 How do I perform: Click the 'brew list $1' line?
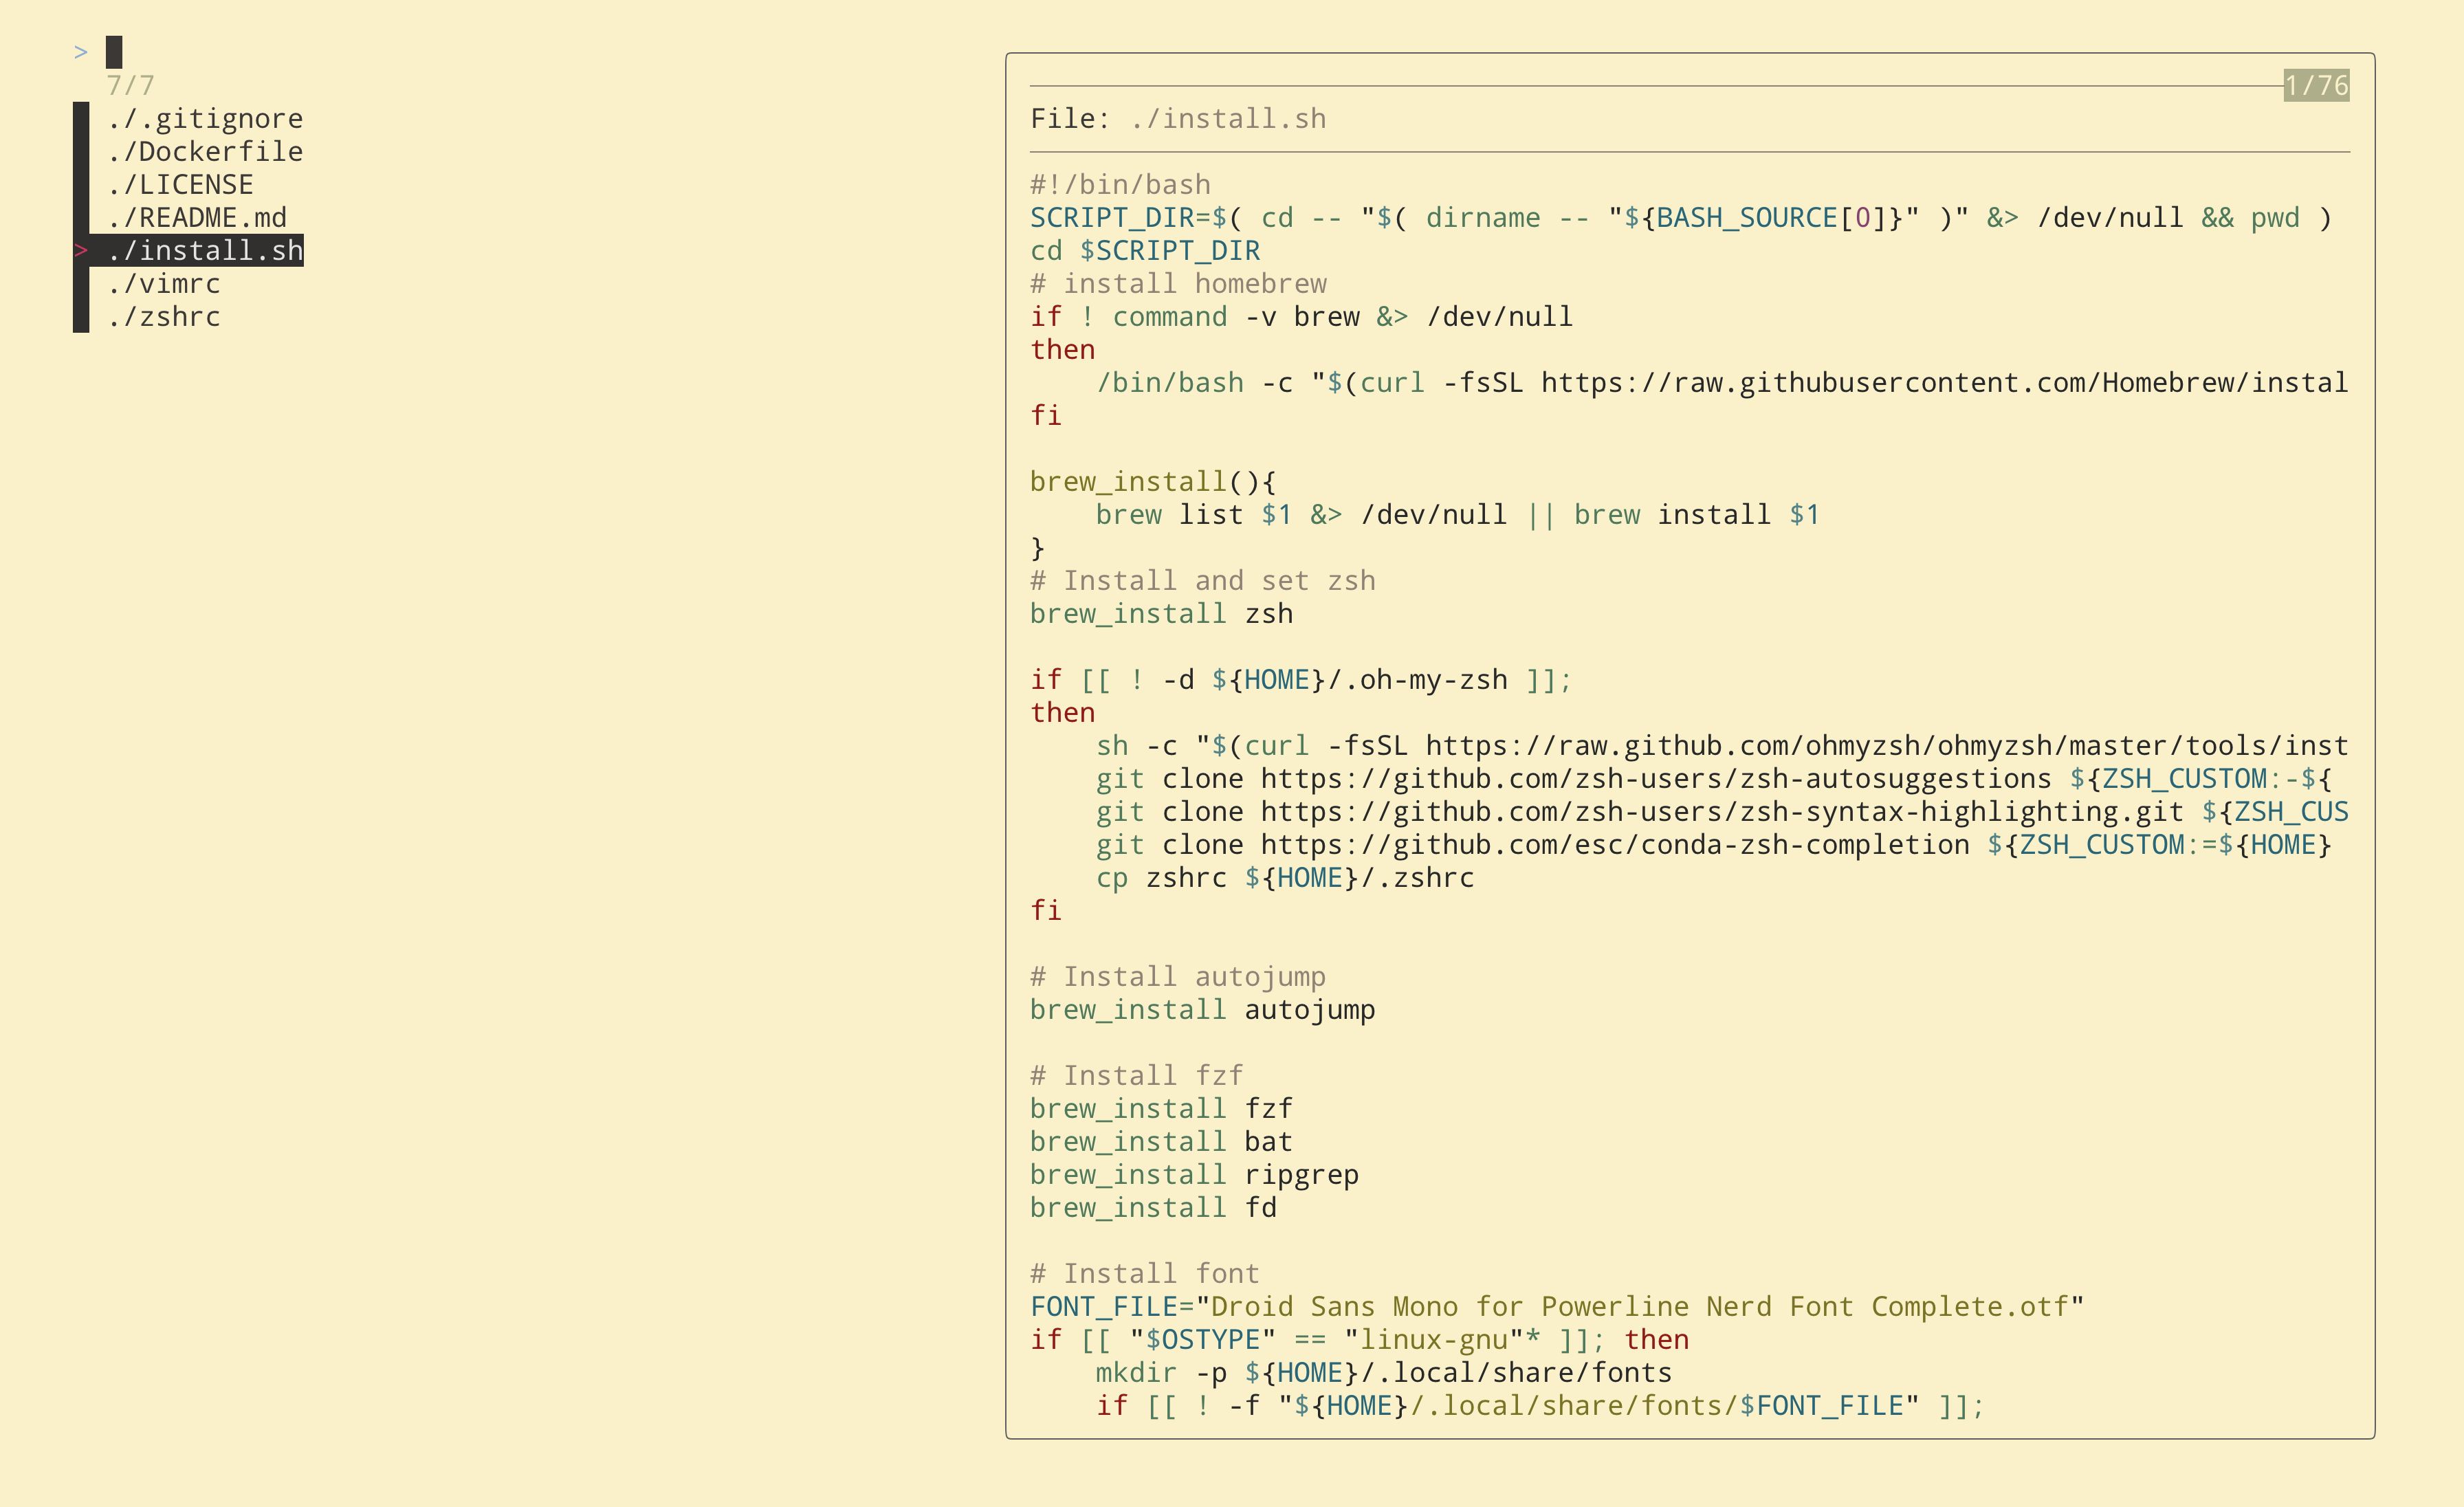click(1458, 515)
